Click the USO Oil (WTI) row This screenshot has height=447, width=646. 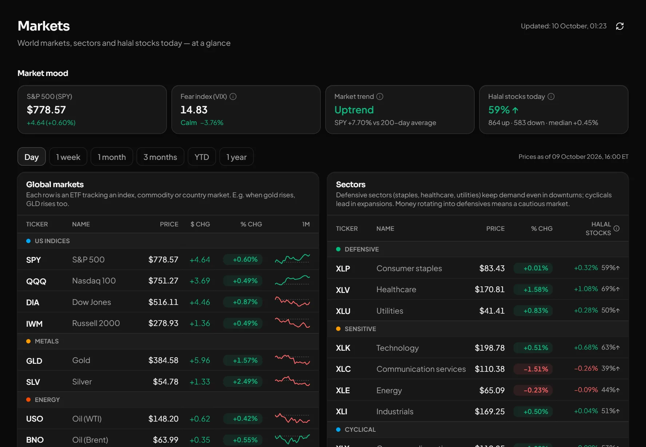pyautogui.click(x=168, y=419)
